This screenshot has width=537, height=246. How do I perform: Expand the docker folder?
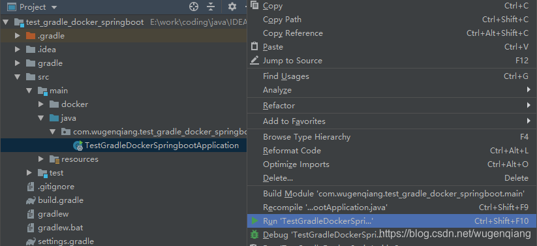[41, 104]
